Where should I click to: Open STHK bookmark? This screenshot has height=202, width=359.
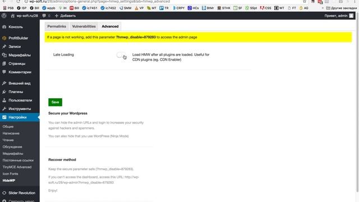click(224, 8)
